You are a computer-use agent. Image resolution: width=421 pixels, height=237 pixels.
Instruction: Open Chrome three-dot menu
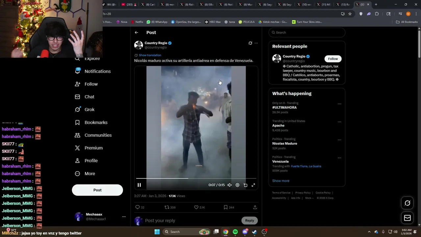(x=416, y=14)
